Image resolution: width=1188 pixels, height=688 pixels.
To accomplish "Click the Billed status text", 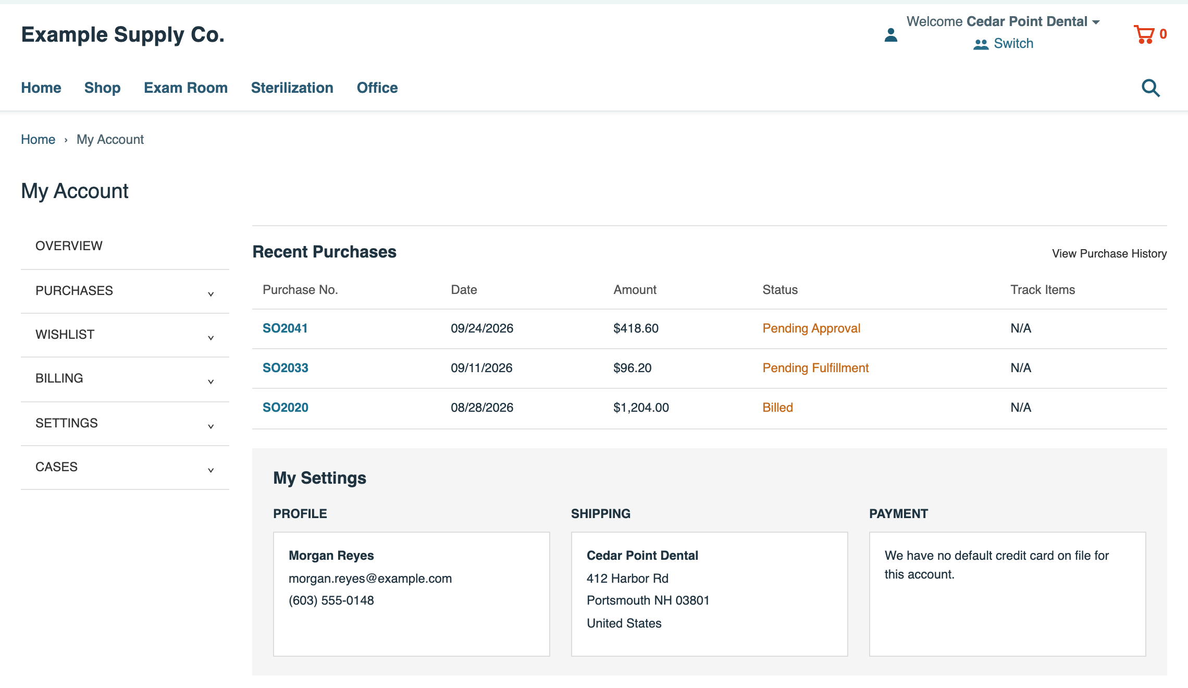I will tap(778, 407).
